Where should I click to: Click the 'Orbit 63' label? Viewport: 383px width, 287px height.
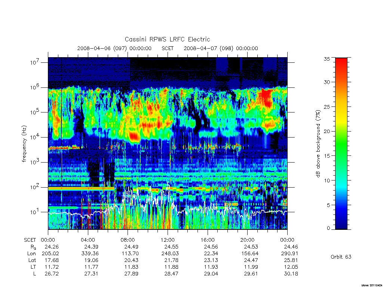click(x=341, y=257)
